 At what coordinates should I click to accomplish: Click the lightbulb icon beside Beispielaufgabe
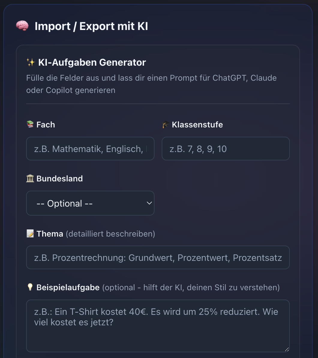(30, 287)
